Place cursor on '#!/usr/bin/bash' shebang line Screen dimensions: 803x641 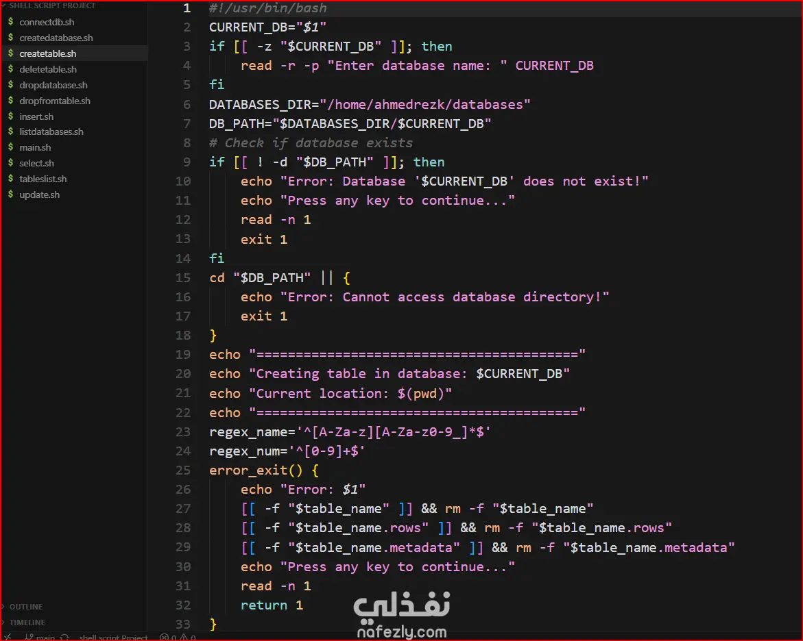pos(268,8)
